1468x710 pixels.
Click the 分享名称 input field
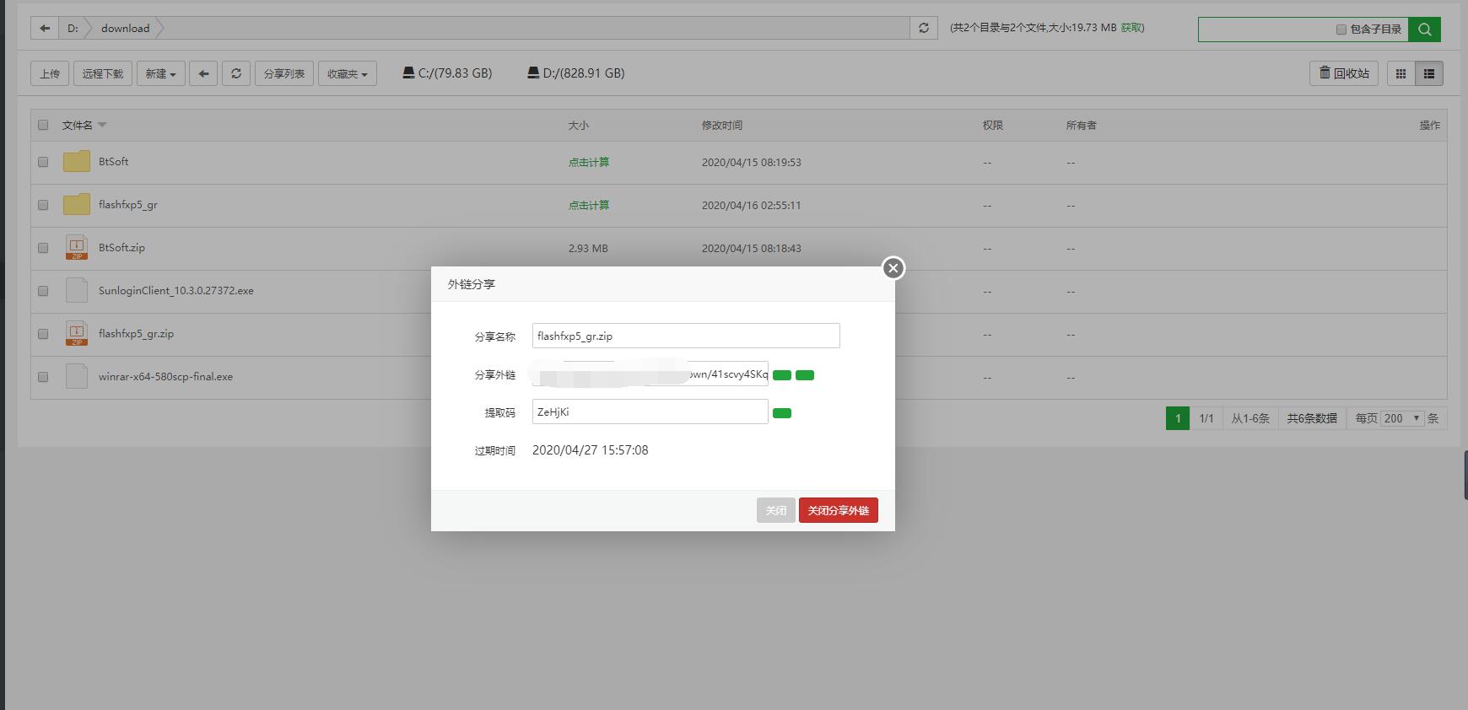coord(686,336)
